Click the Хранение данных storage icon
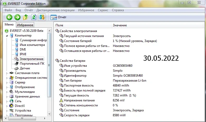 coord(11,96)
